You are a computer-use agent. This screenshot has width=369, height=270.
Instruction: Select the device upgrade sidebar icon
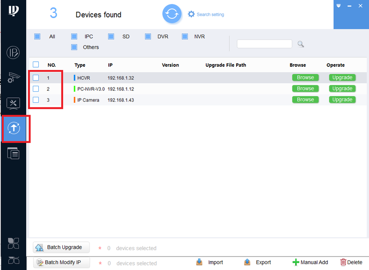(x=14, y=128)
